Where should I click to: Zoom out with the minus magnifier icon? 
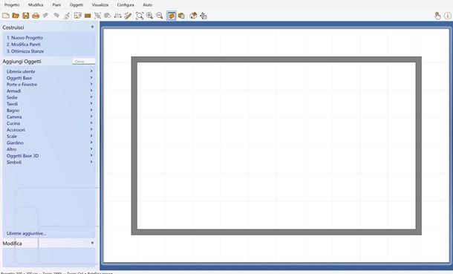click(160, 16)
